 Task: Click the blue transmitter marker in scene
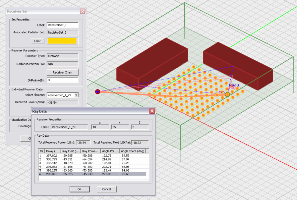(97, 91)
